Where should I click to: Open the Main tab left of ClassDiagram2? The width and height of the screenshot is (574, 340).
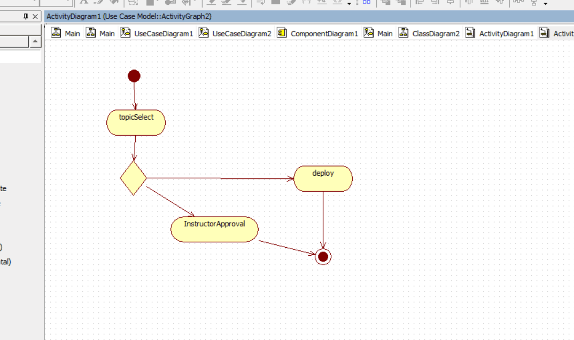378,33
